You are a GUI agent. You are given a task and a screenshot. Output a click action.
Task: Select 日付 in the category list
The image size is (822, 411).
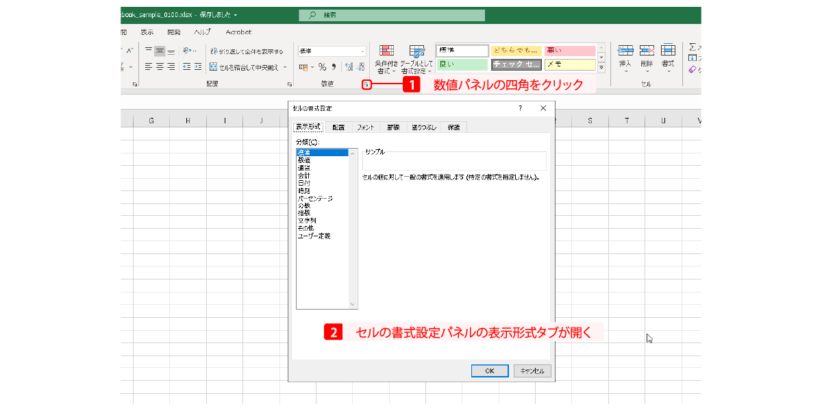304,184
